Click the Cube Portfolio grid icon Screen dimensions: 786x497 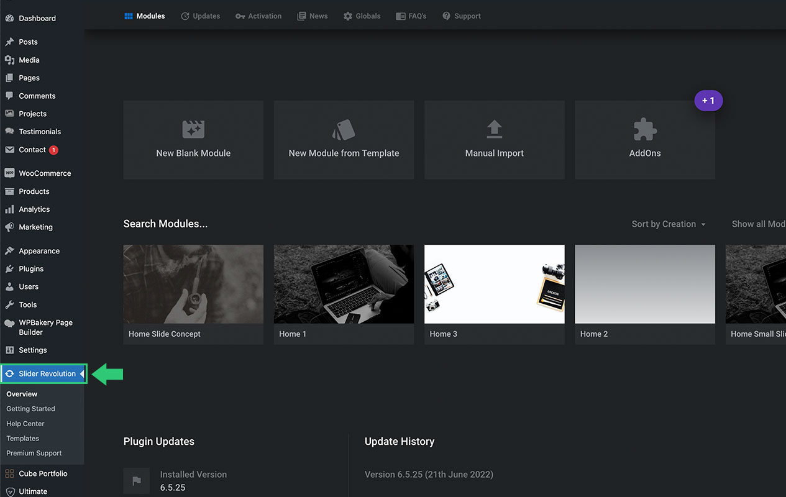pyautogui.click(x=9, y=474)
